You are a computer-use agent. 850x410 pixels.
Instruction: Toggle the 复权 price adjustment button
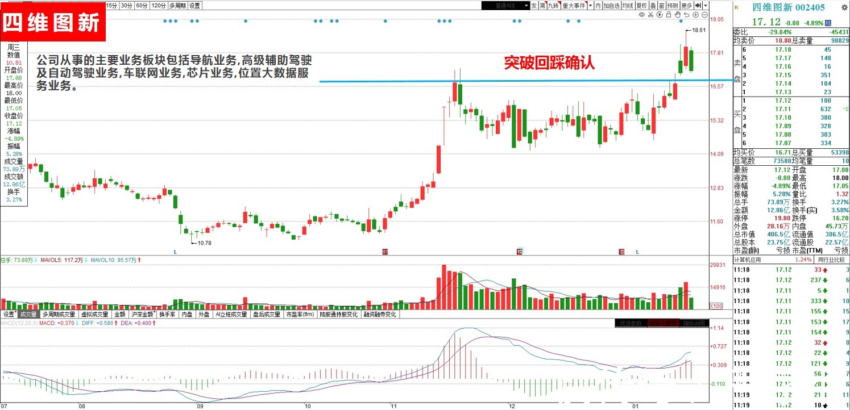642,6
